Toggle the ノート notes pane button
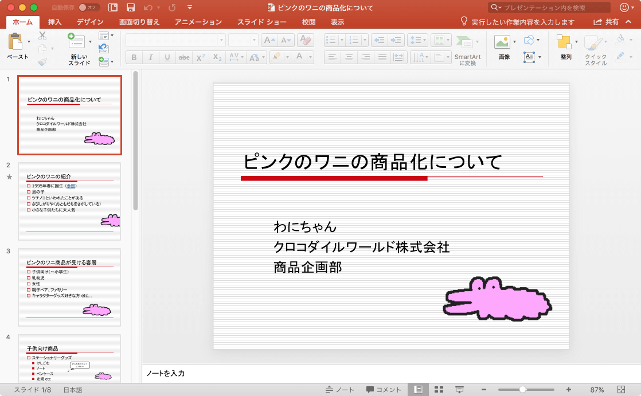Image resolution: width=641 pixels, height=396 pixels. 339,390
